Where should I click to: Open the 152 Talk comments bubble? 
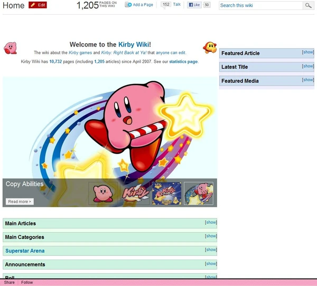tap(166, 4)
